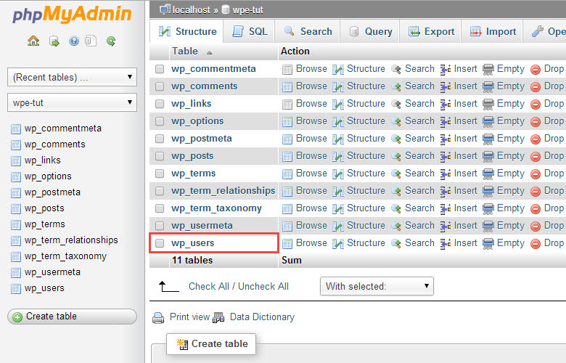Screen dimensions: 566x363
Task: Click Insert icon in wp_options row
Action: click(x=446, y=122)
